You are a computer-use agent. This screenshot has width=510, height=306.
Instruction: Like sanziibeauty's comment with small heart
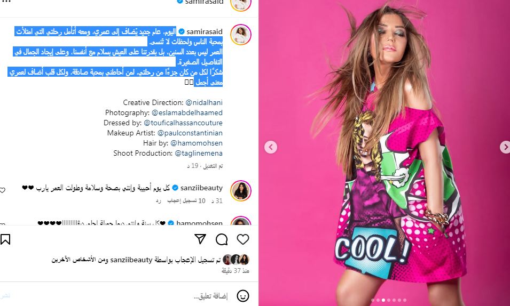coord(2,190)
